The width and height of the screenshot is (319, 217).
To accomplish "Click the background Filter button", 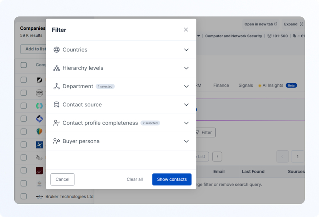I will (x=206, y=133).
